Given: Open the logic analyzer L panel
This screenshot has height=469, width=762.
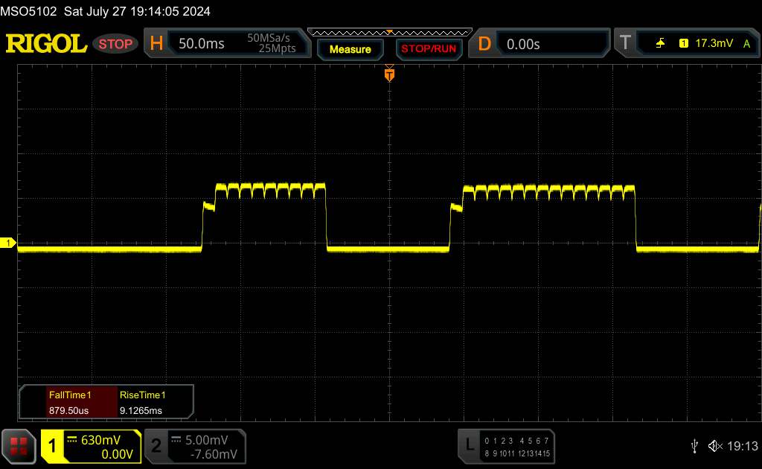Looking at the screenshot, I should [470, 444].
